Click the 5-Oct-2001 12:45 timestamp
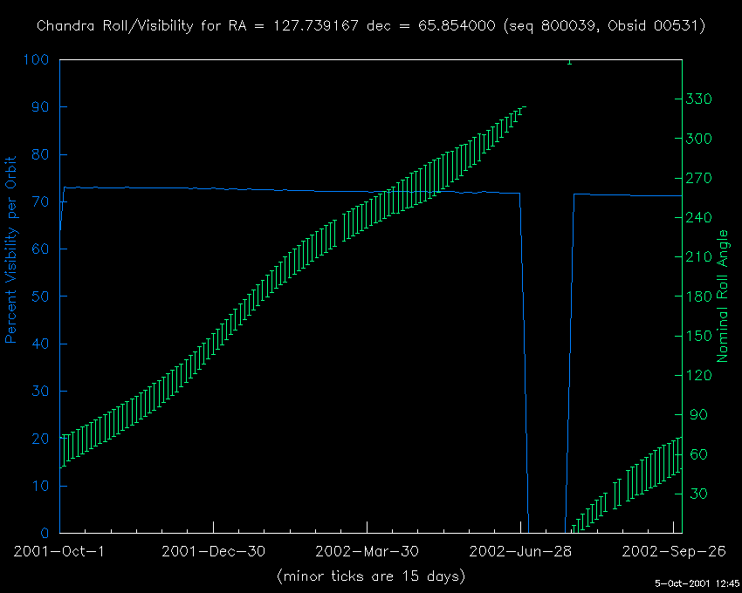Viewport: 742px width, 593px height. click(x=697, y=583)
